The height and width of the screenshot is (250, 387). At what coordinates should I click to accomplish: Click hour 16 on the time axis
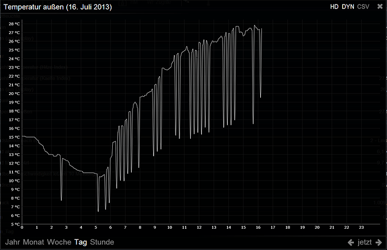coord(258,228)
